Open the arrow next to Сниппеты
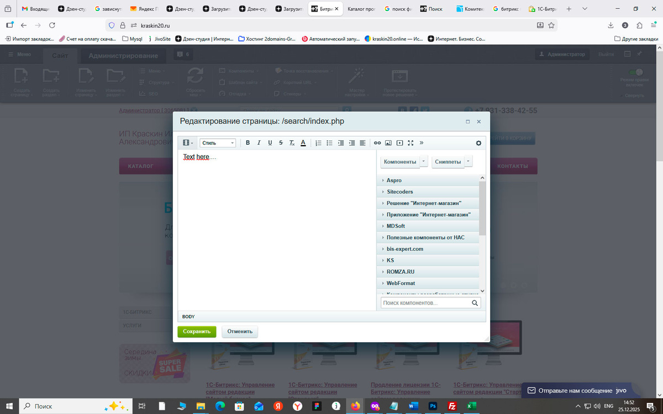Screen dimensions: 663x414 pos(469,161)
